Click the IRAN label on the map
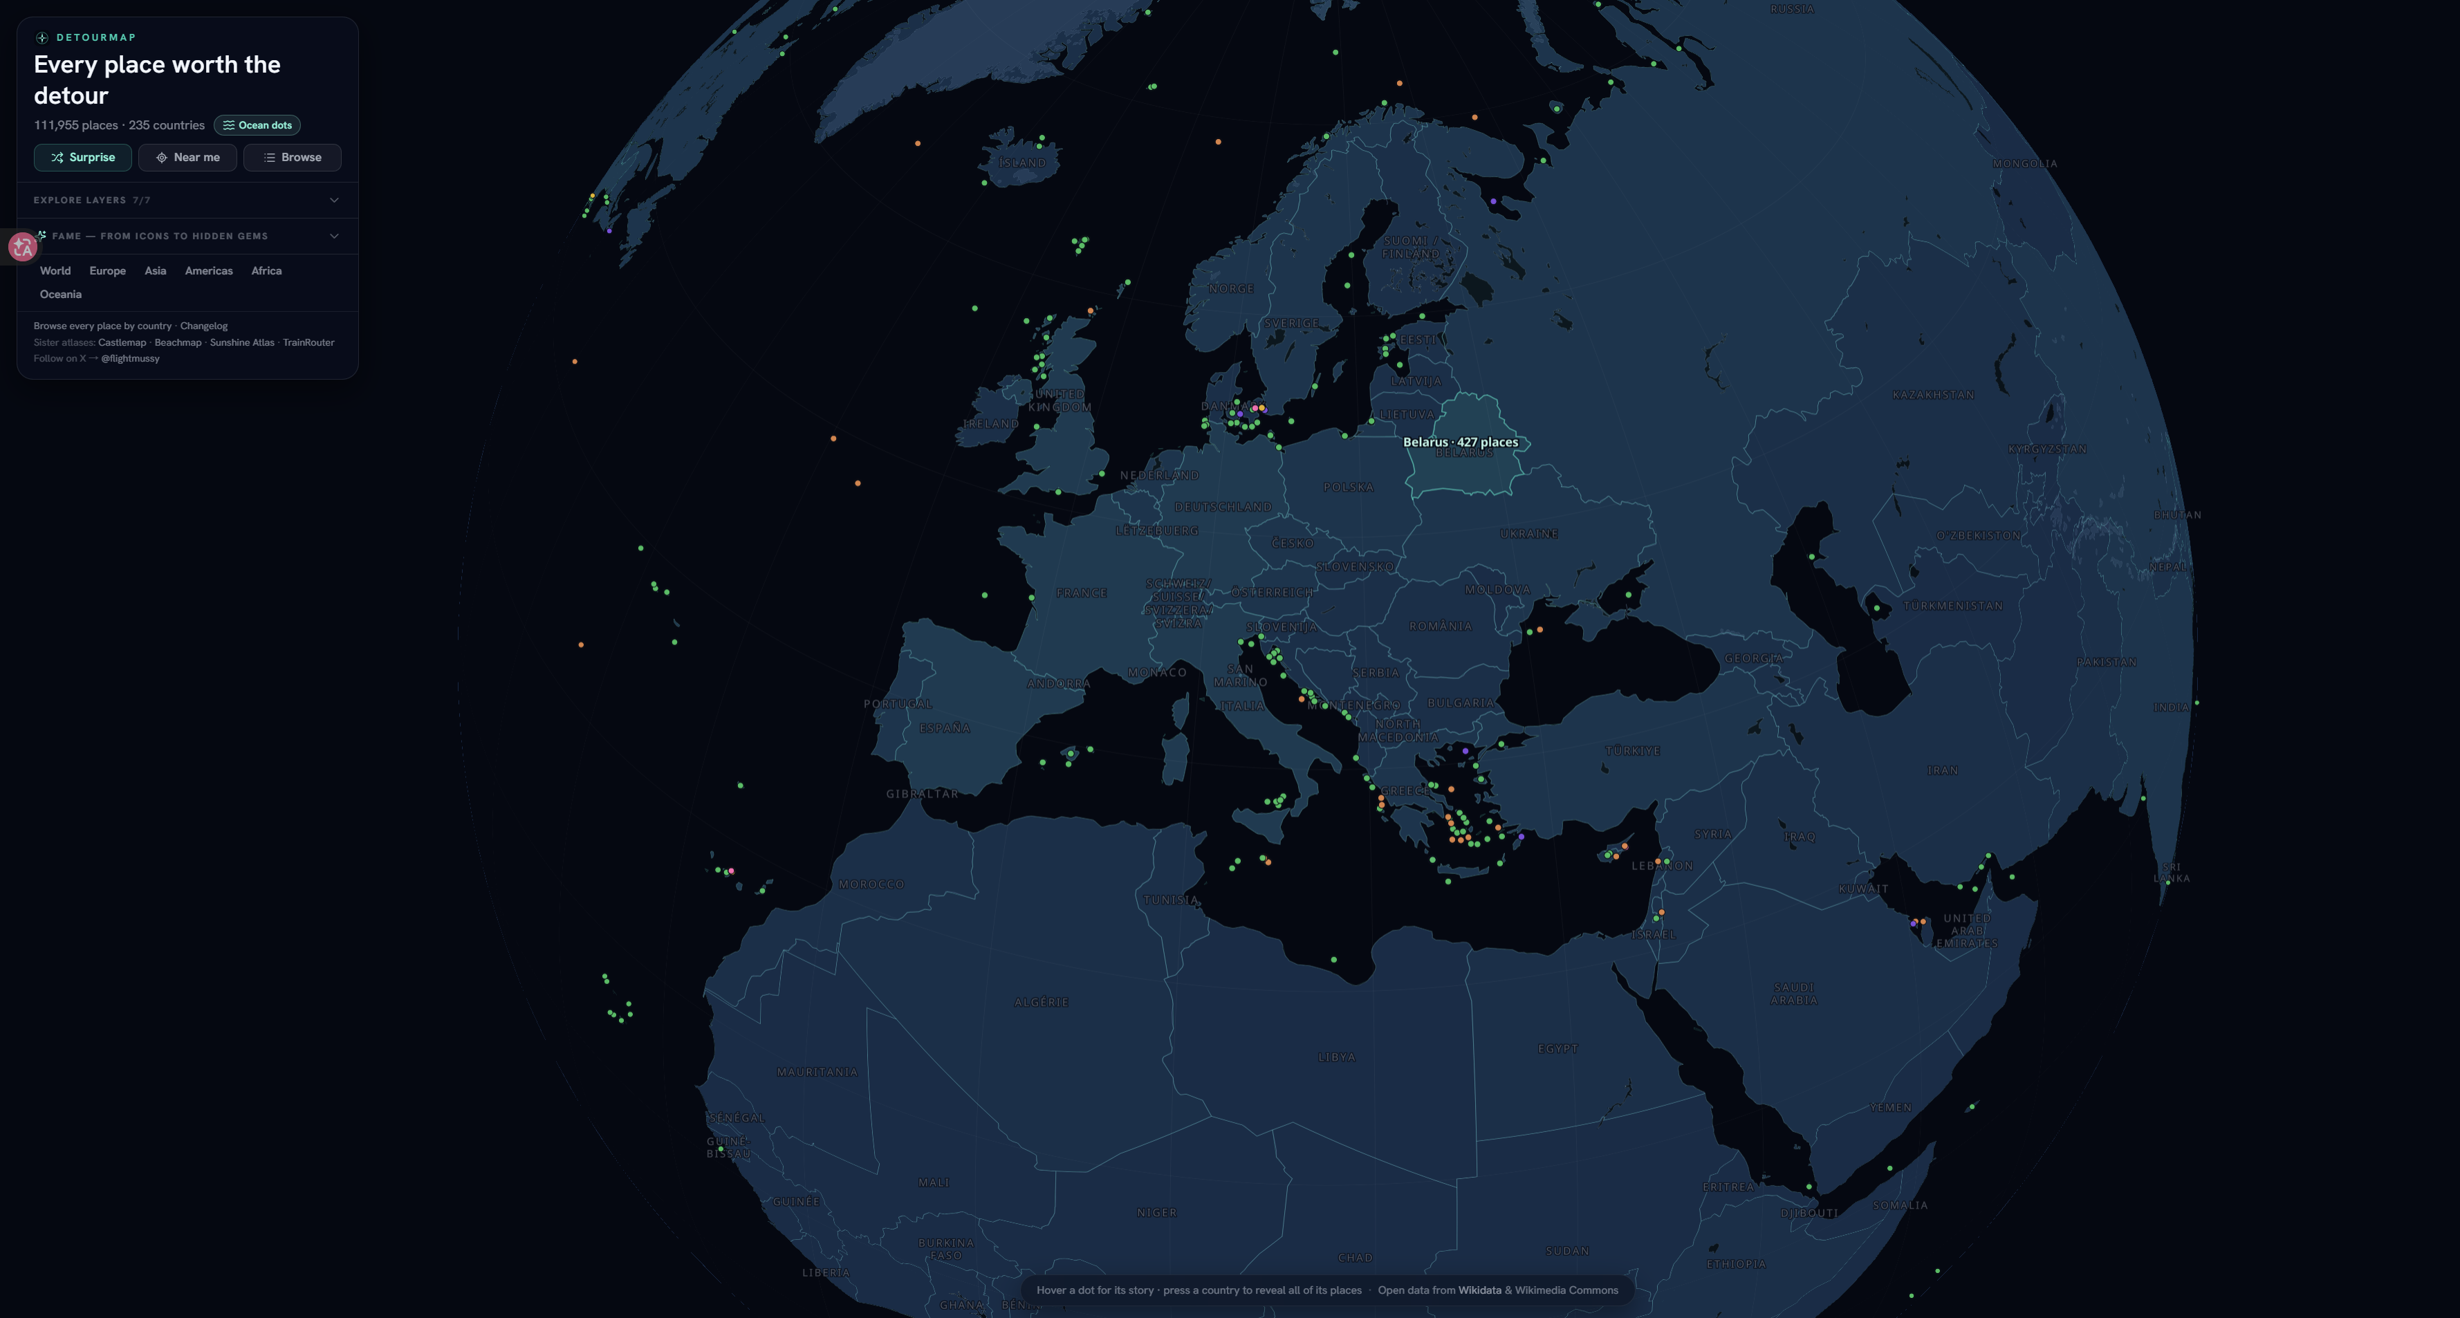Screen dimensions: 2460x1318 coord(1943,770)
